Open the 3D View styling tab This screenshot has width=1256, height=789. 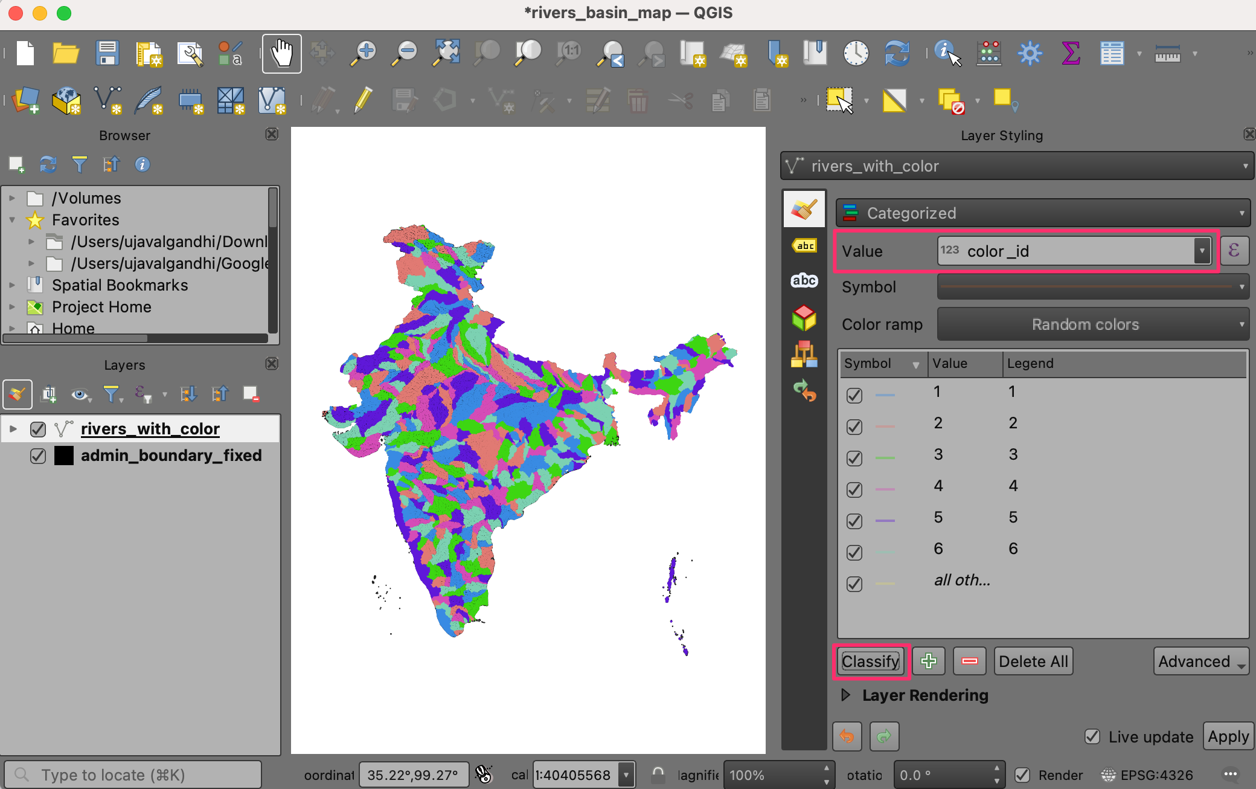coord(804,318)
